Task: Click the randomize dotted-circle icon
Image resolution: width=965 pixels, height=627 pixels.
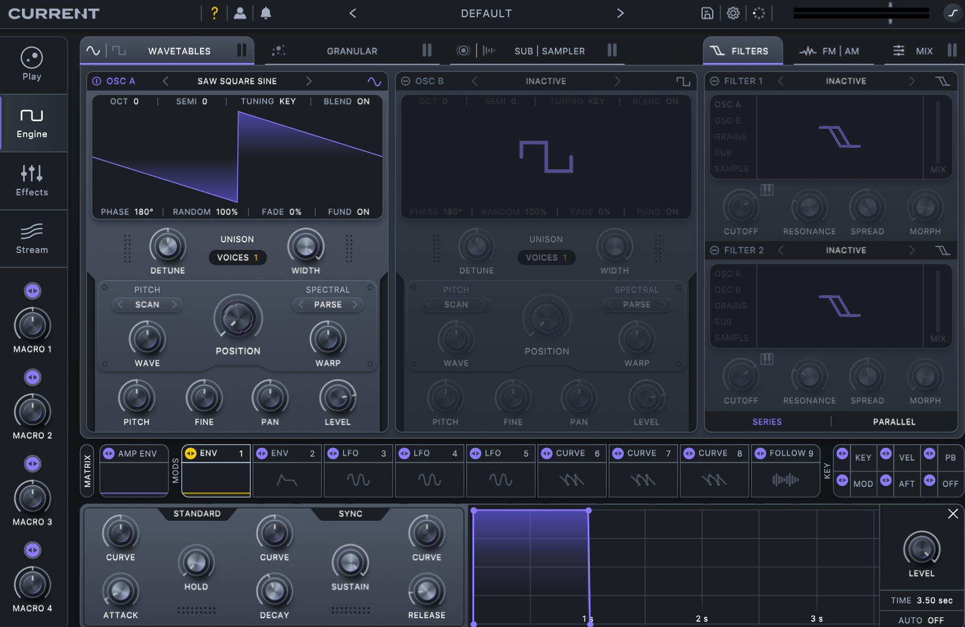Action: [759, 13]
